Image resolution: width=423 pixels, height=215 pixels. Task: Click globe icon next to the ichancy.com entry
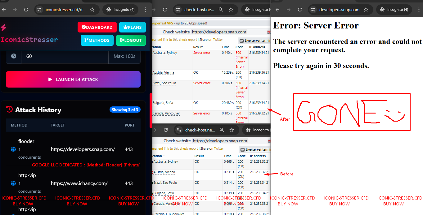pyautogui.click(x=13, y=183)
